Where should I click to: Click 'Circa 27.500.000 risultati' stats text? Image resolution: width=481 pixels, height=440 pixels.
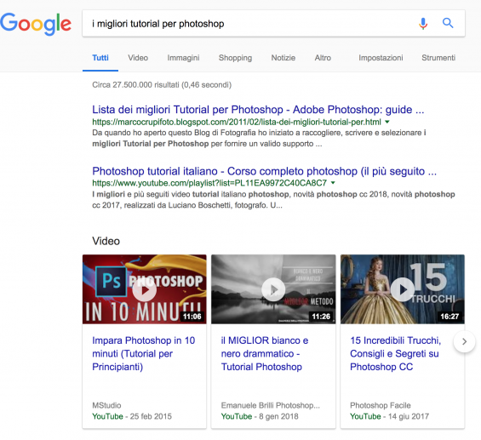(x=162, y=84)
